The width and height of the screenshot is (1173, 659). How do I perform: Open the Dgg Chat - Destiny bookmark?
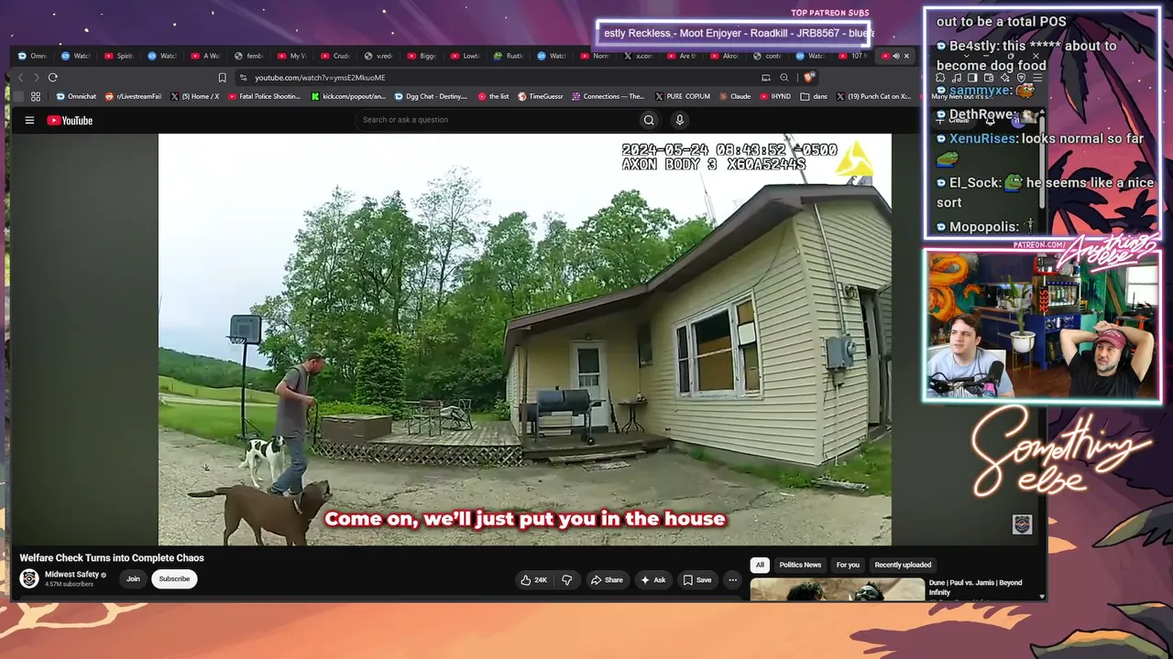click(x=431, y=96)
